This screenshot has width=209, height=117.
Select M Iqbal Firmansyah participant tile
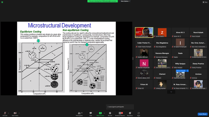click(180, 43)
